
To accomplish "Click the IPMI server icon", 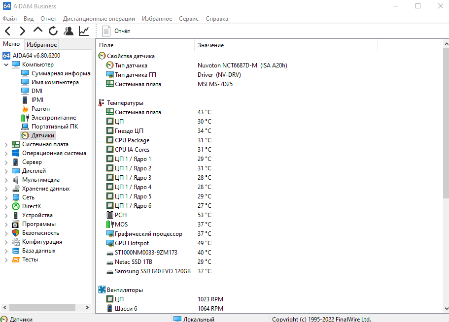I will pos(25,100).
